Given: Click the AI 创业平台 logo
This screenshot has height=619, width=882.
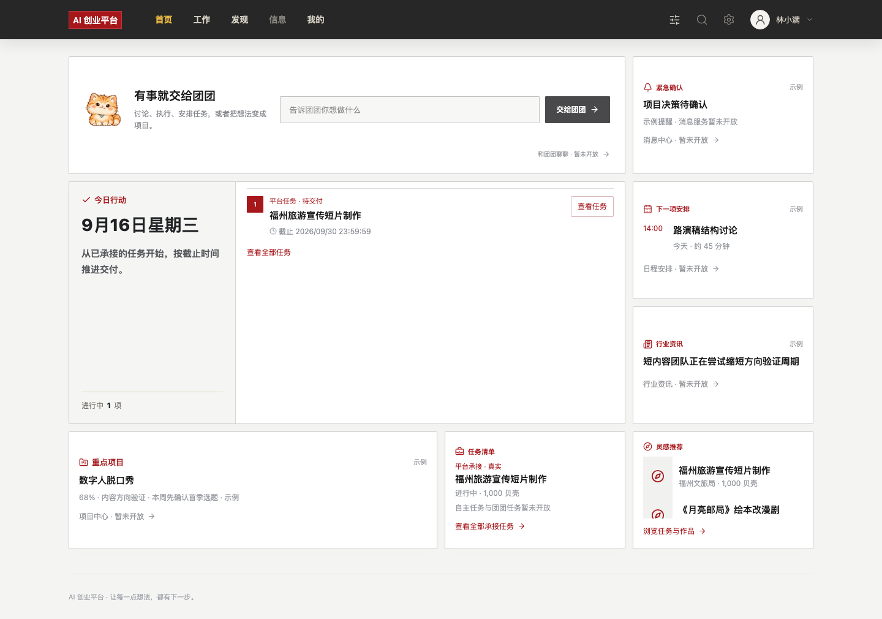Looking at the screenshot, I should pos(95,20).
